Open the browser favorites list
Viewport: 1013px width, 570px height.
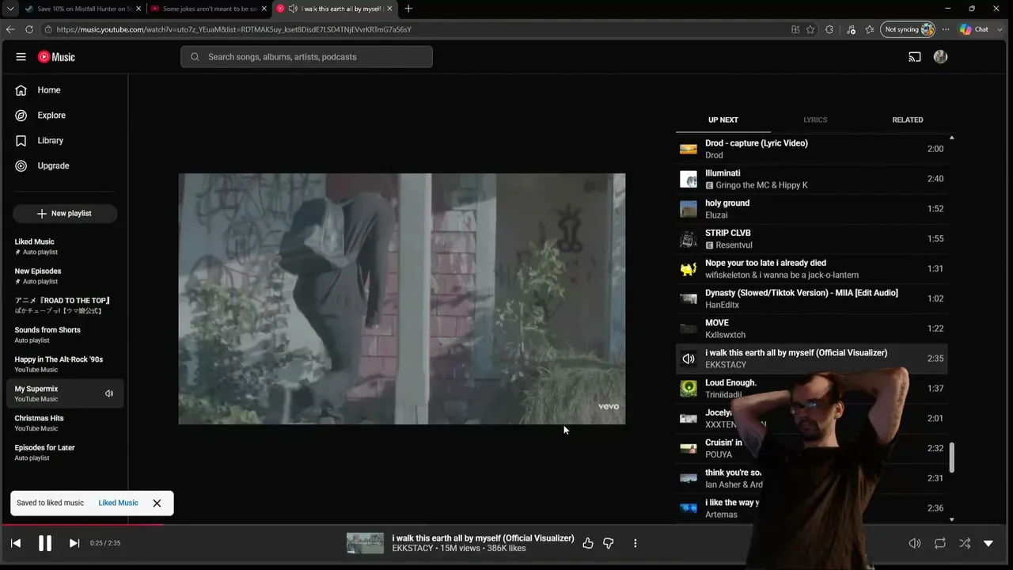click(870, 29)
